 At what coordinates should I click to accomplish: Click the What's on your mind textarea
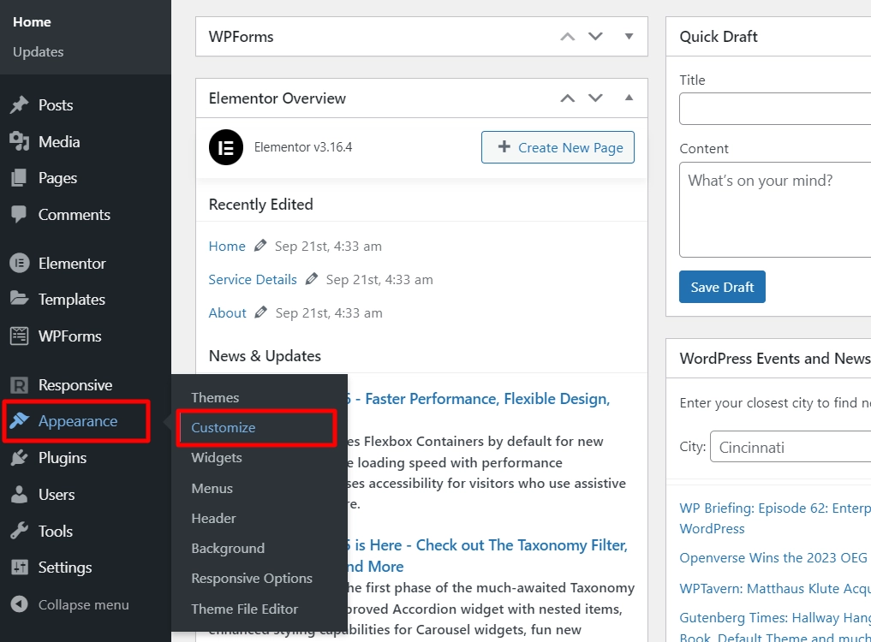(x=775, y=210)
